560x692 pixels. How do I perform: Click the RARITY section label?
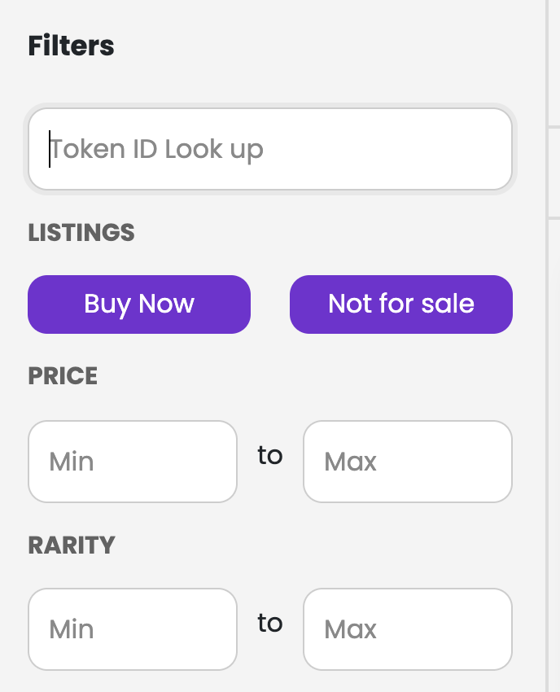pos(72,545)
